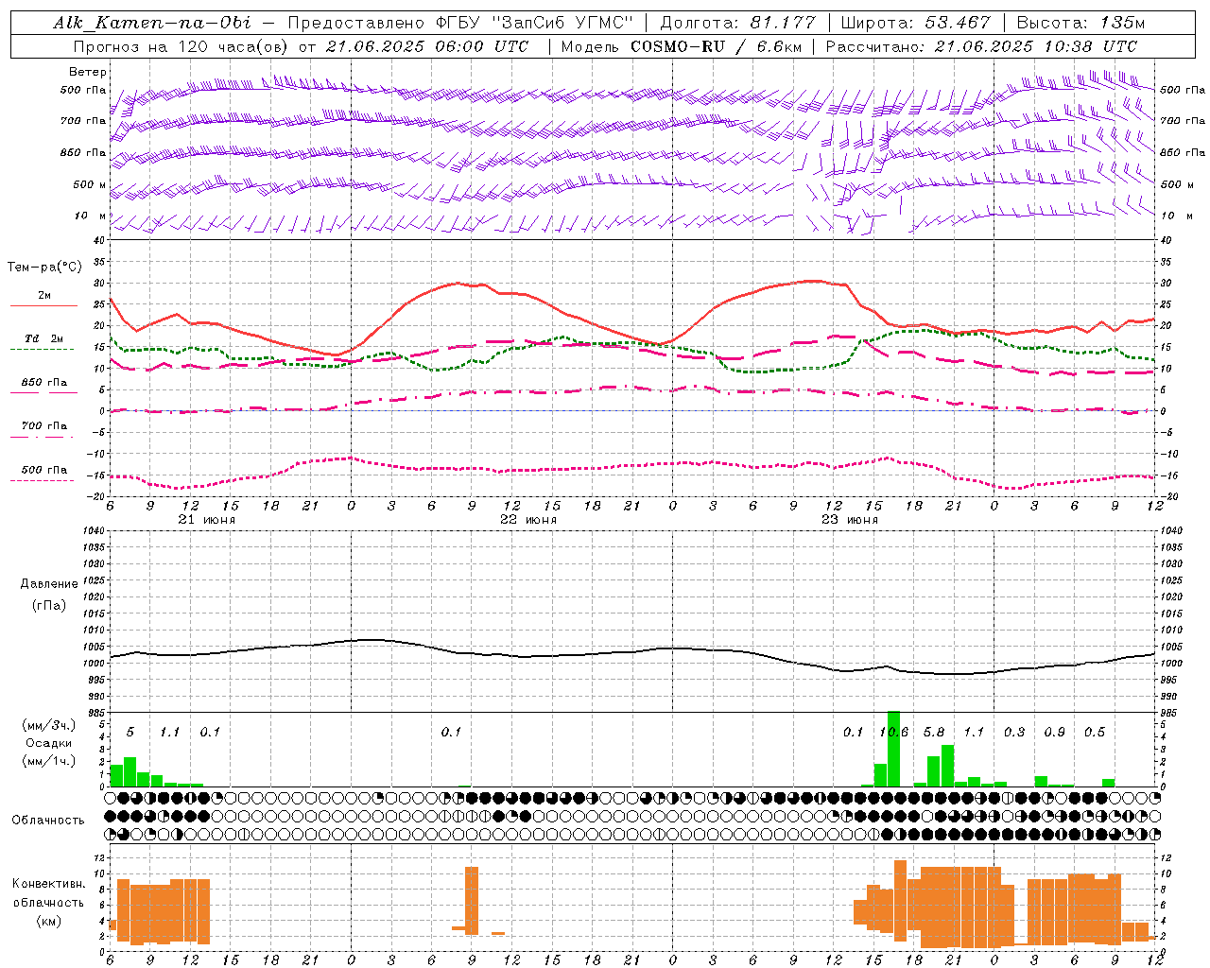Click the 500 гПа temperature legend entry
The height and width of the screenshot is (968, 1210).
(43, 470)
